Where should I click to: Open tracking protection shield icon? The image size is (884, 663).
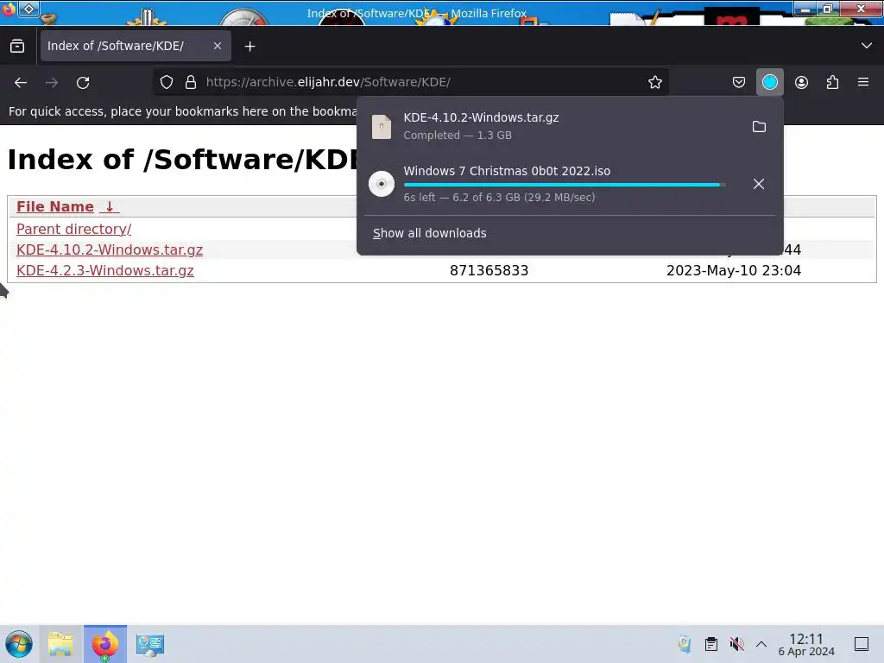(167, 82)
